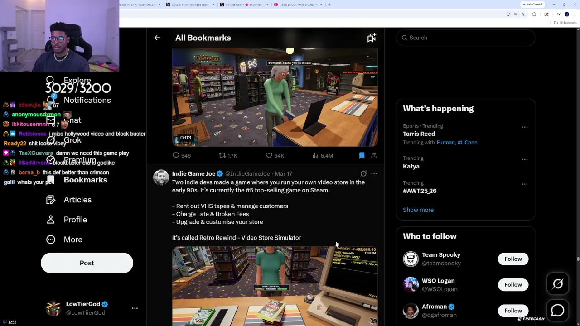Open the Chrome profile avatar

pyautogui.click(x=567, y=14)
